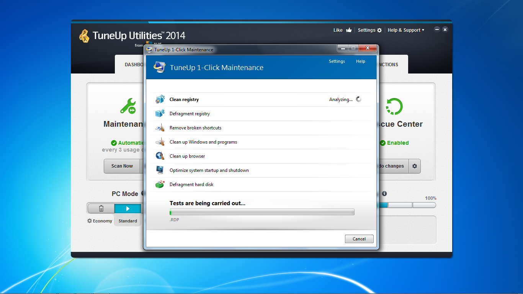Click the green check icon beside Automatic

[x=114, y=143]
